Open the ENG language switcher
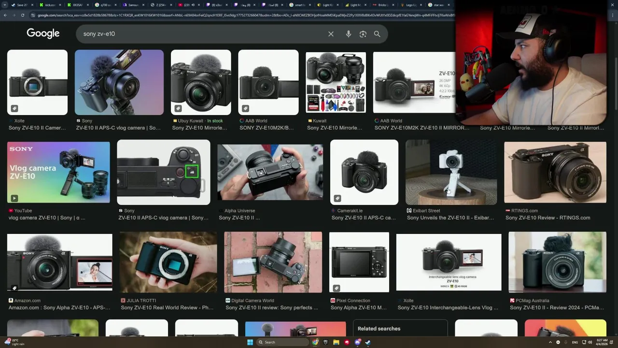This screenshot has width=618, height=348. [575, 342]
